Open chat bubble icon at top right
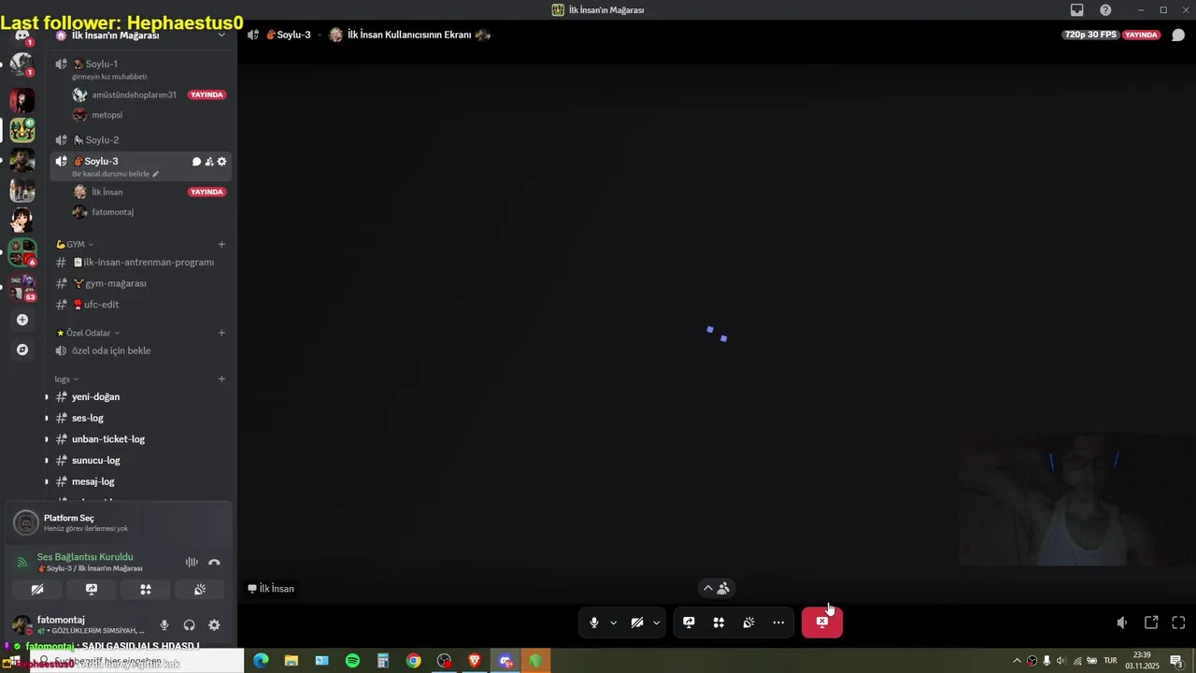Screen dimensions: 1196x673 pos(1178,35)
